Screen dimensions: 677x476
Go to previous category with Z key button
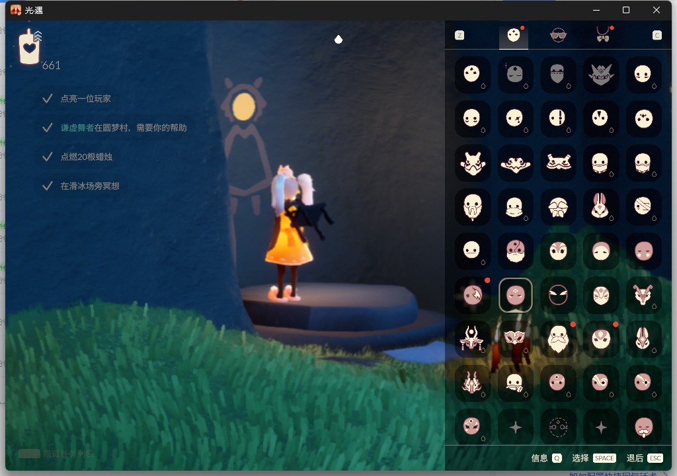tap(459, 36)
